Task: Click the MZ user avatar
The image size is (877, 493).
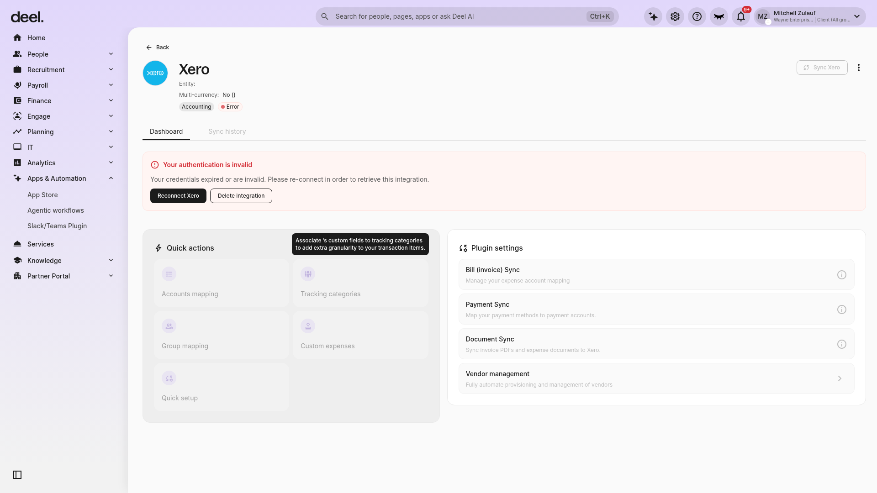Action: (x=763, y=16)
